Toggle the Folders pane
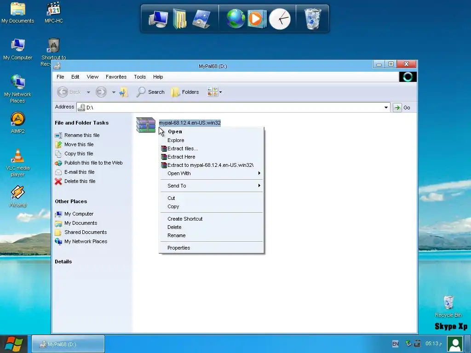This screenshot has width=471, height=353. (185, 92)
